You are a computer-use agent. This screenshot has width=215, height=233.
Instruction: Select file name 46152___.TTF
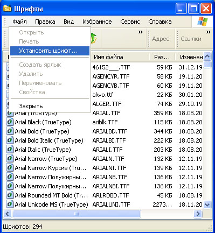tap(111, 67)
